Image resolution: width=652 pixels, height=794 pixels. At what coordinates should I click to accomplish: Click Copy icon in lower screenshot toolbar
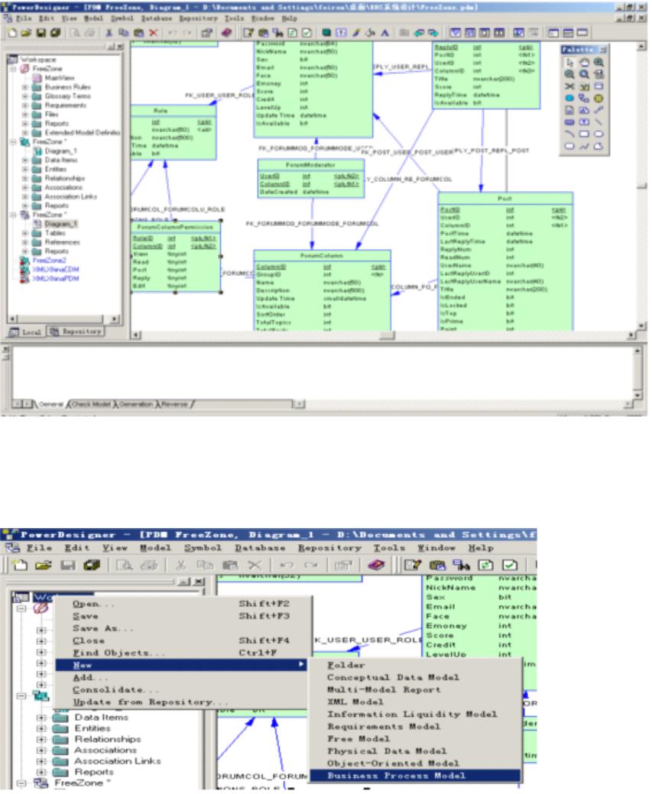pos(205,565)
